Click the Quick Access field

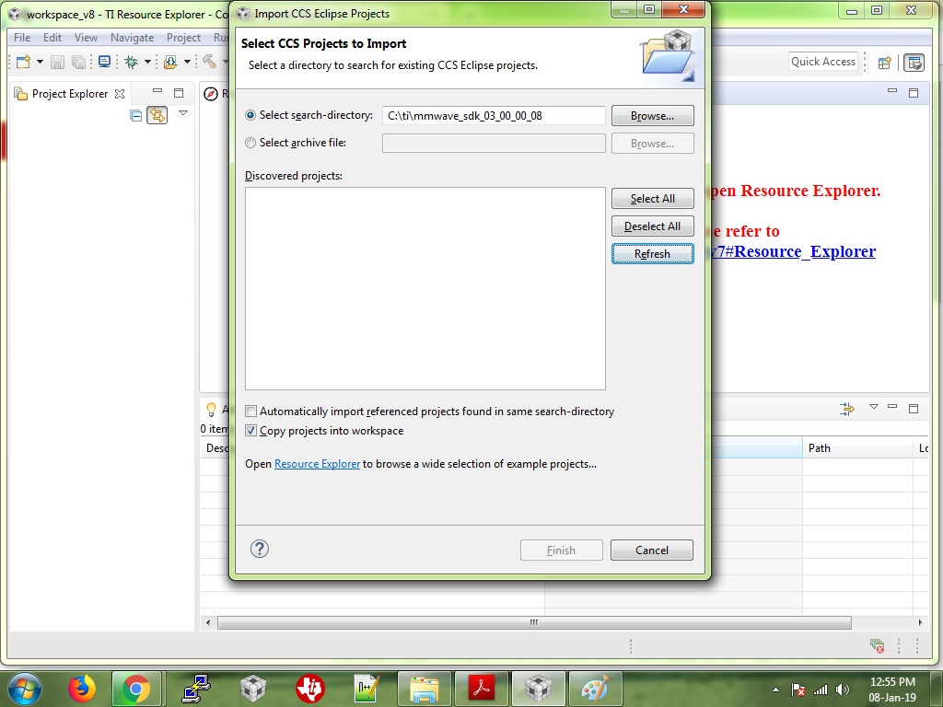(x=822, y=62)
